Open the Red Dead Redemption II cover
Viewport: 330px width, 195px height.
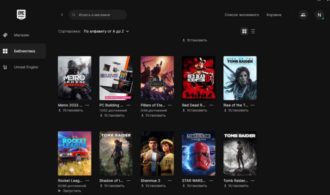[x=199, y=78]
